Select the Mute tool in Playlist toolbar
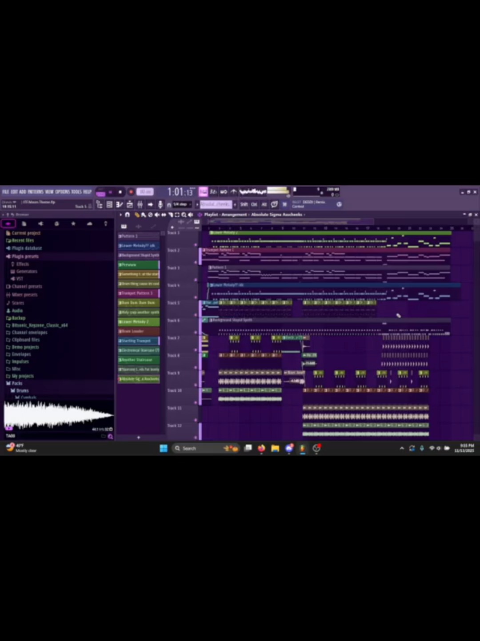Viewport: 480px width, 641px height. (x=156, y=215)
